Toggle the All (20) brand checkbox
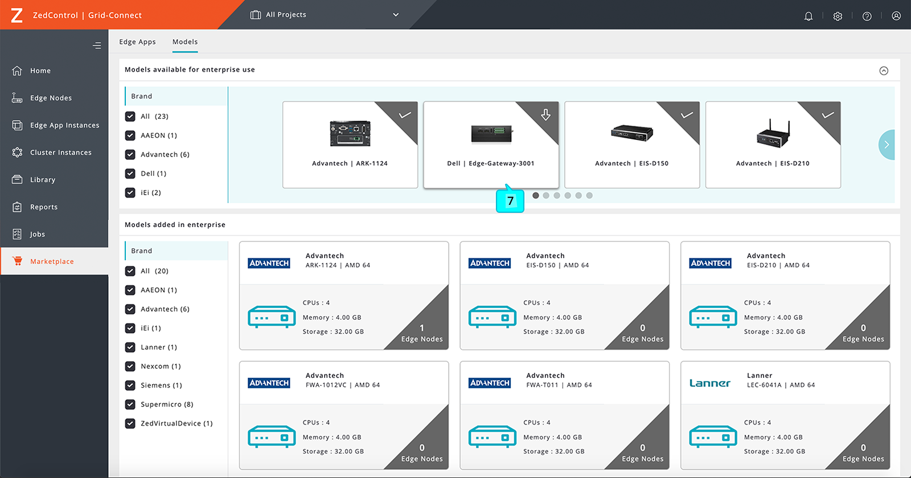Screen dimensions: 911x478 (x=130, y=271)
